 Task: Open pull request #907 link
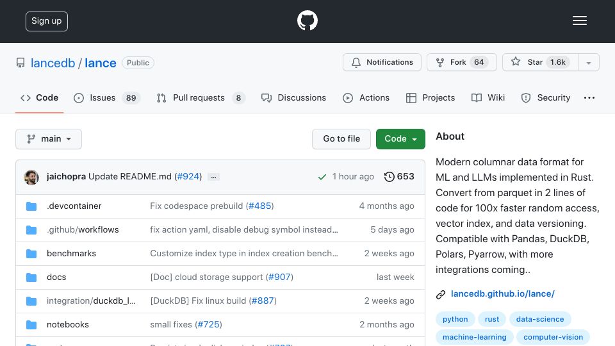(x=280, y=277)
